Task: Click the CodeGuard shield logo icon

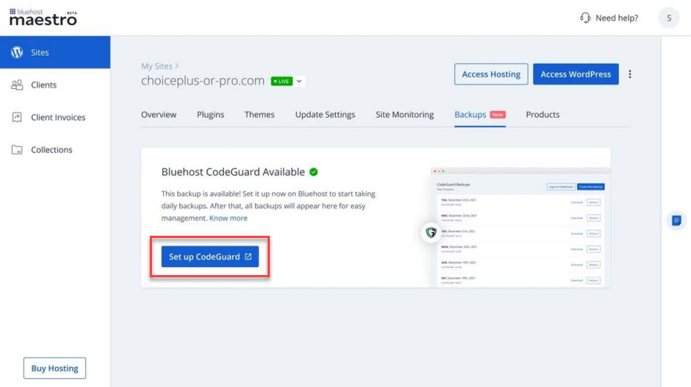Action: pyautogui.click(x=431, y=232)
